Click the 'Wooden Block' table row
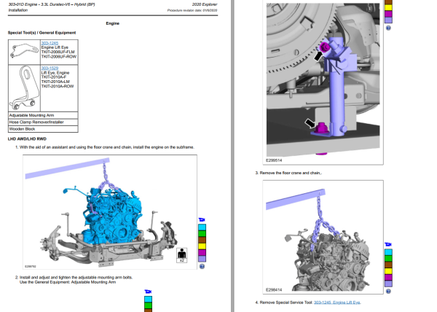 43,129
